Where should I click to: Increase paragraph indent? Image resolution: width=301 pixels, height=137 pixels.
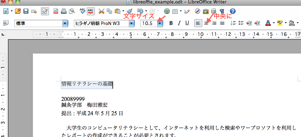point(257,23)
